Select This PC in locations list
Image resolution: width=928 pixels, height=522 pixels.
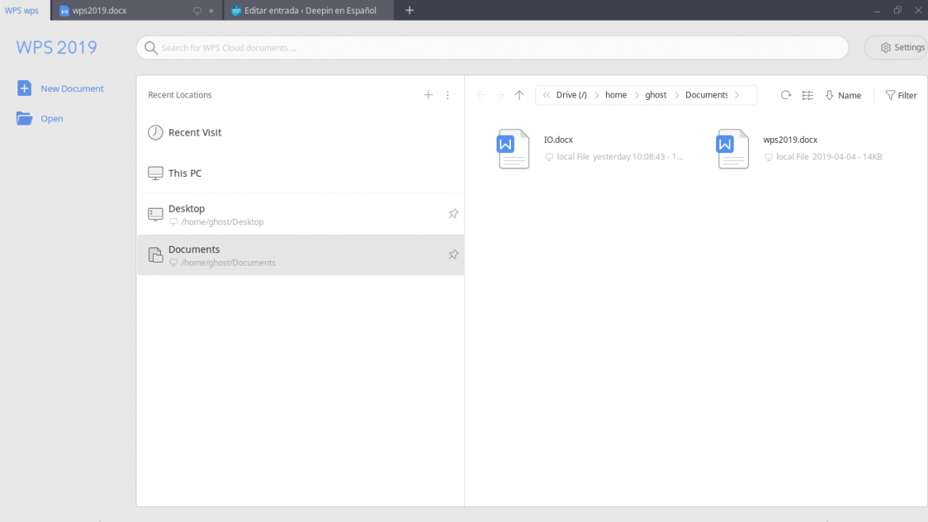pos(300,173)
